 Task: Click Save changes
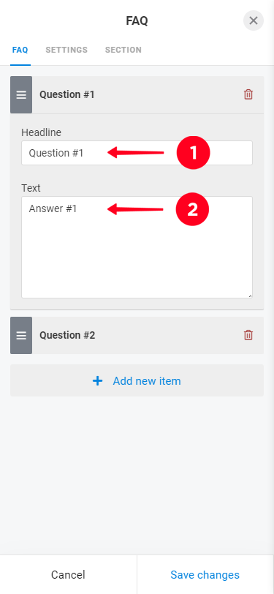coord(205,575)
